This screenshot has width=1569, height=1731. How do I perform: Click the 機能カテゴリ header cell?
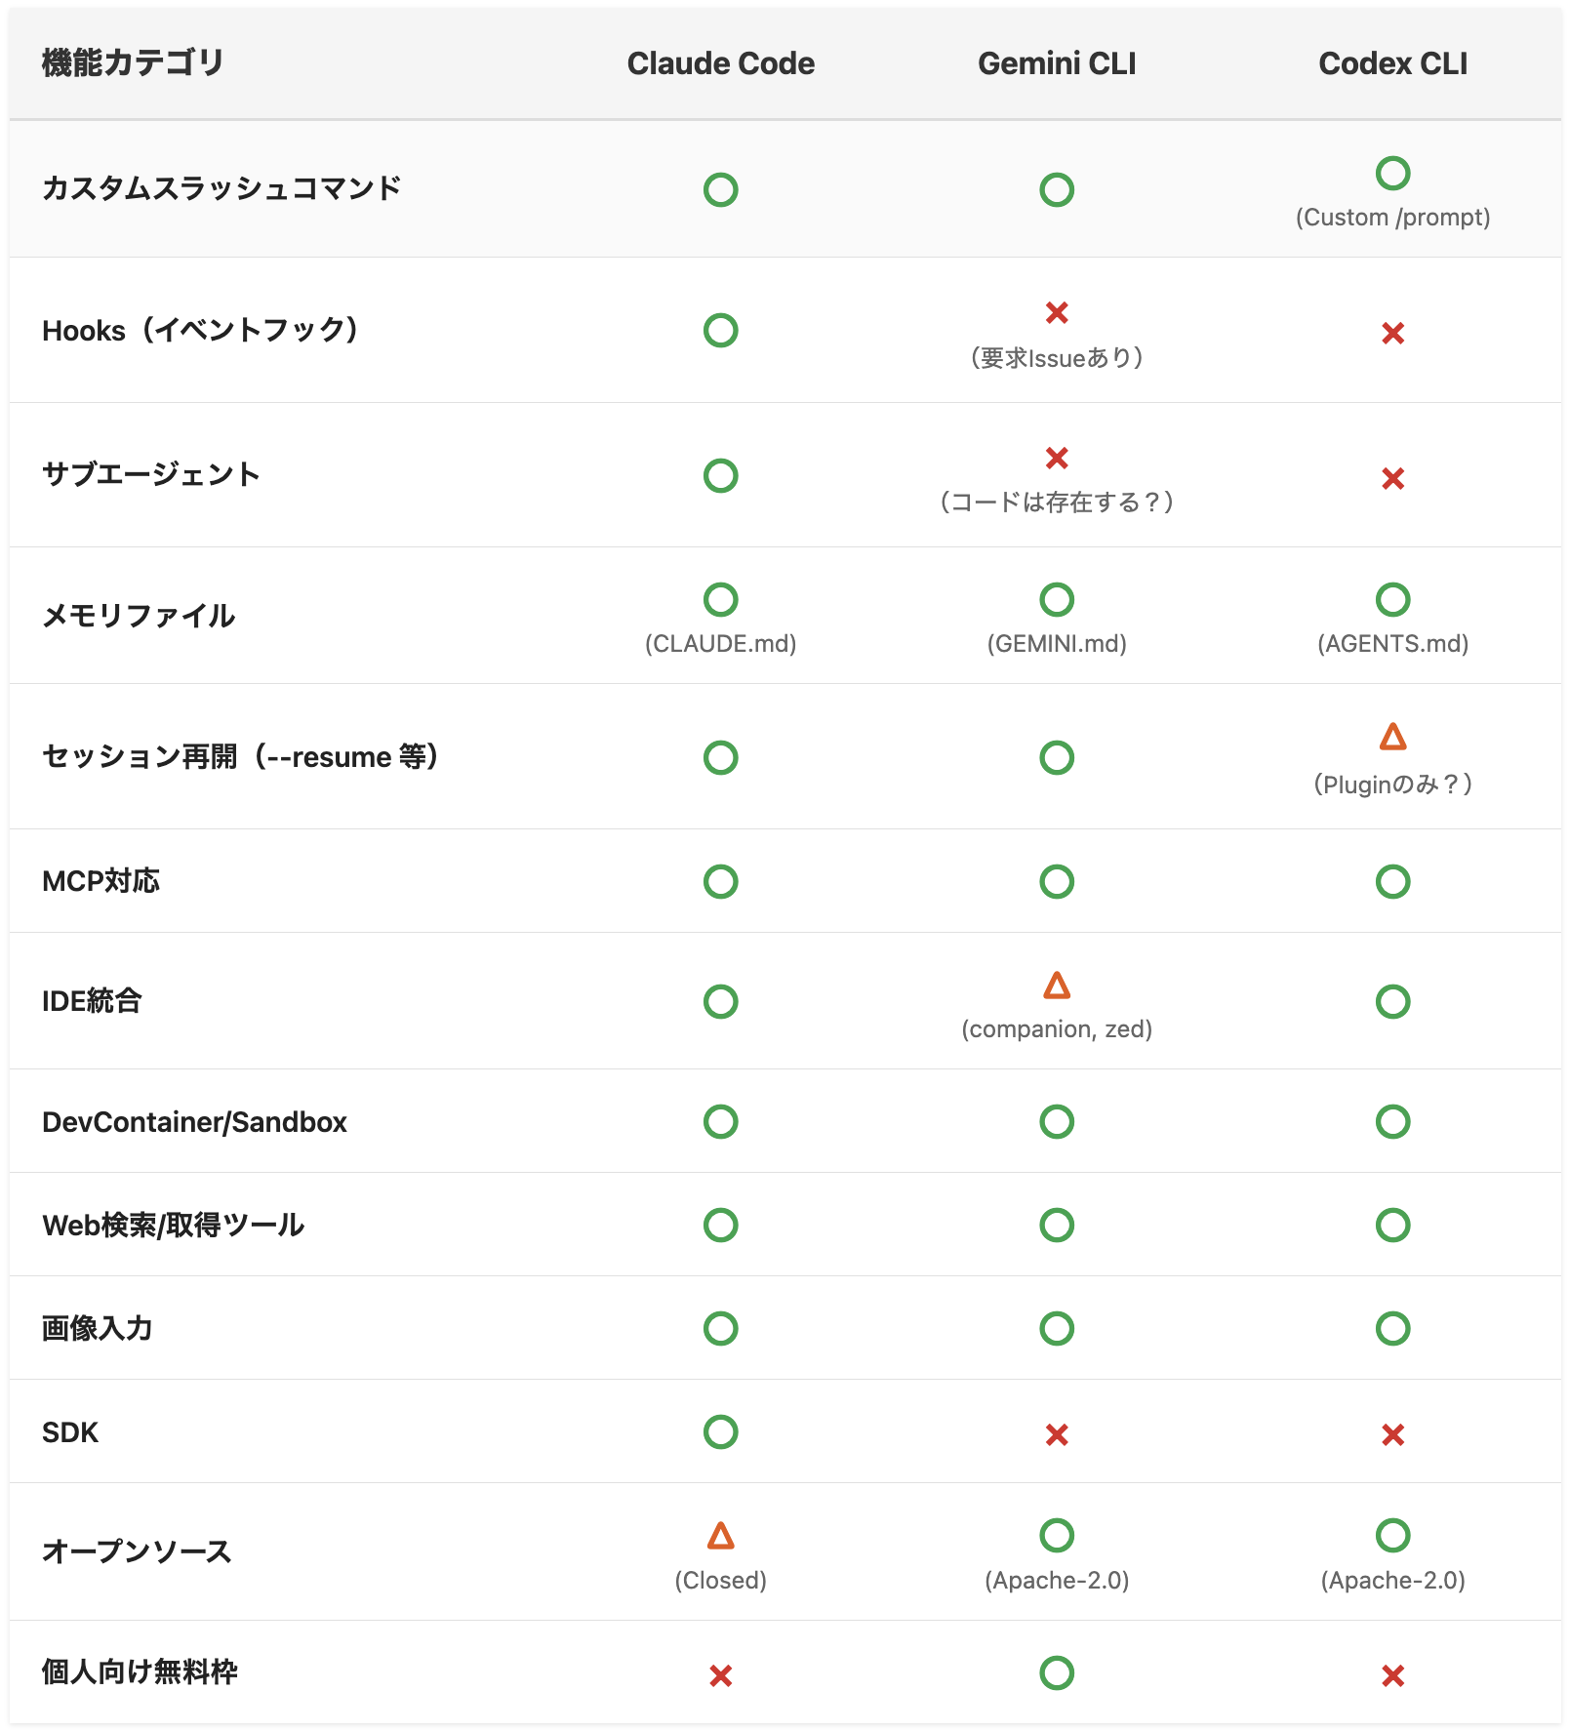(x=134, y=63)
